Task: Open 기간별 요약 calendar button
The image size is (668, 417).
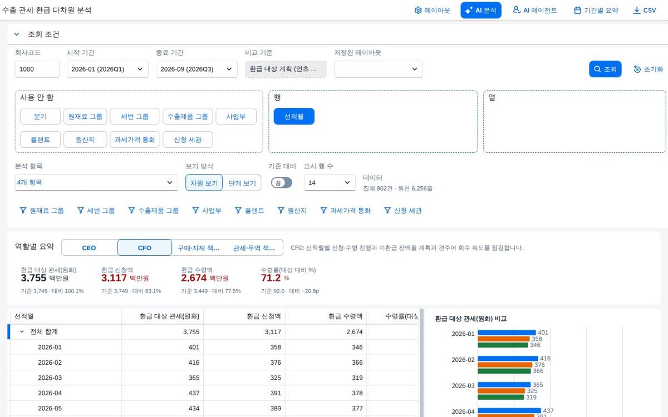Action: pyautogui.click(x=596, y=10)
